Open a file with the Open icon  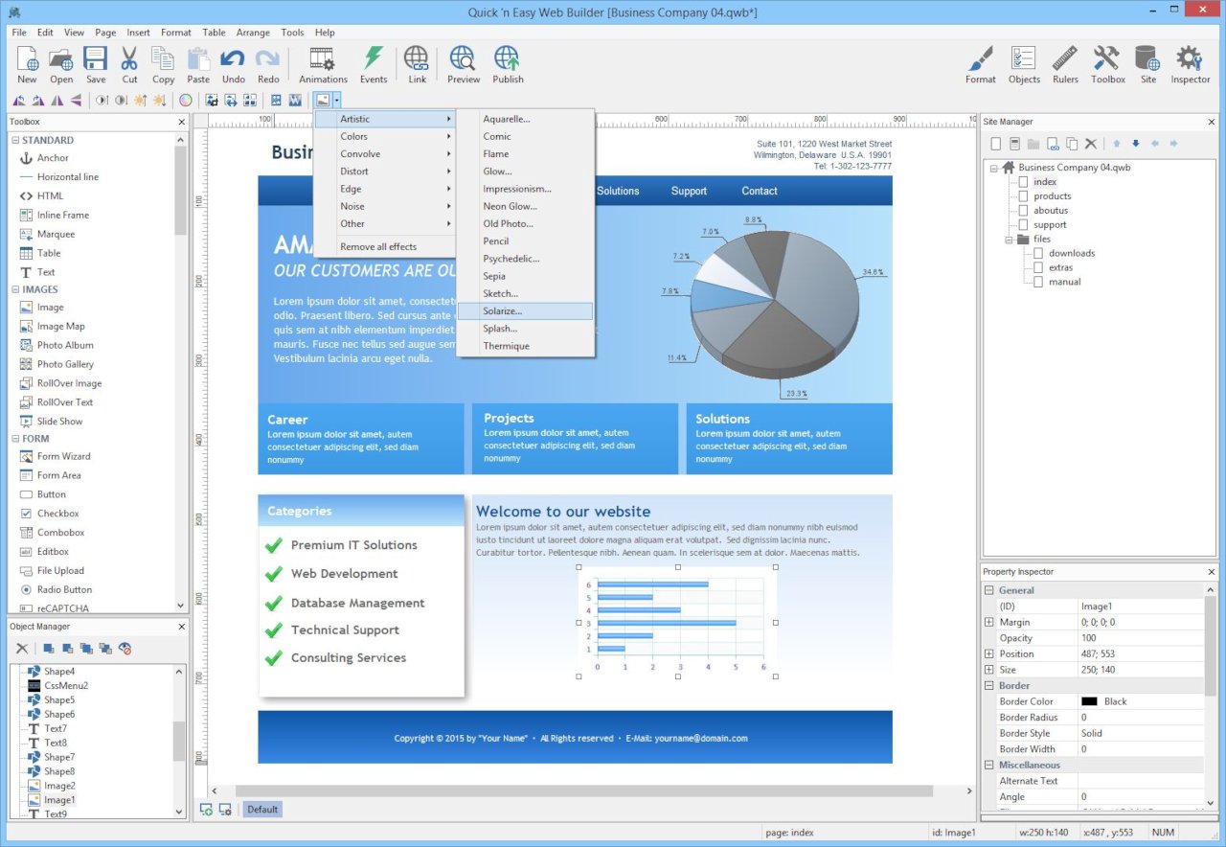pos(61,58)
